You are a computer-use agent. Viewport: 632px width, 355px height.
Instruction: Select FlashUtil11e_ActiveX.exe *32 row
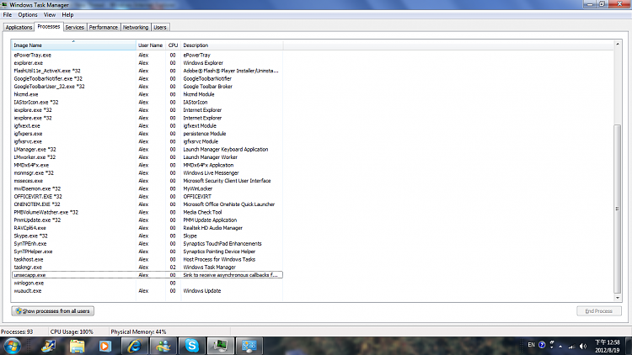pyautogui.click(x=147, y=71)
